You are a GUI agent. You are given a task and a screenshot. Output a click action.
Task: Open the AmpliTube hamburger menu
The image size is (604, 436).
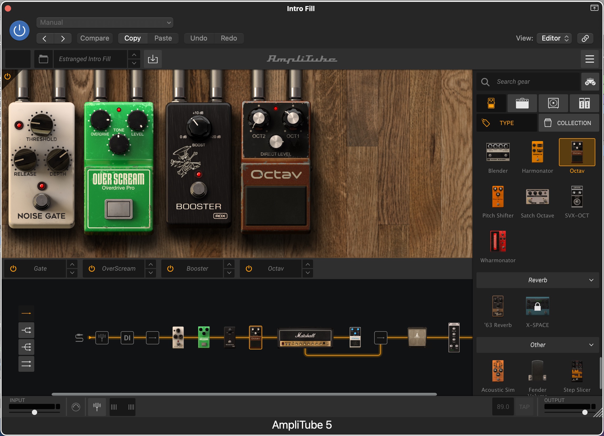tap(589, 59)
